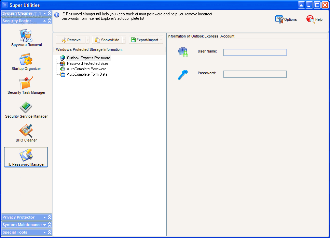Open Security Task Manager
This screenshot has height=238, width=330.
[x=27, y=86]
